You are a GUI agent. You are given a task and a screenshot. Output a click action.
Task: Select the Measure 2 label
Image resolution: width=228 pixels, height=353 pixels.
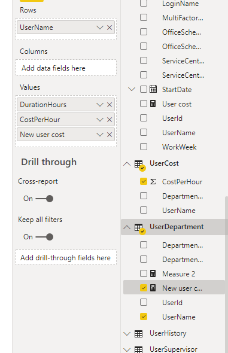coord(179,274)
